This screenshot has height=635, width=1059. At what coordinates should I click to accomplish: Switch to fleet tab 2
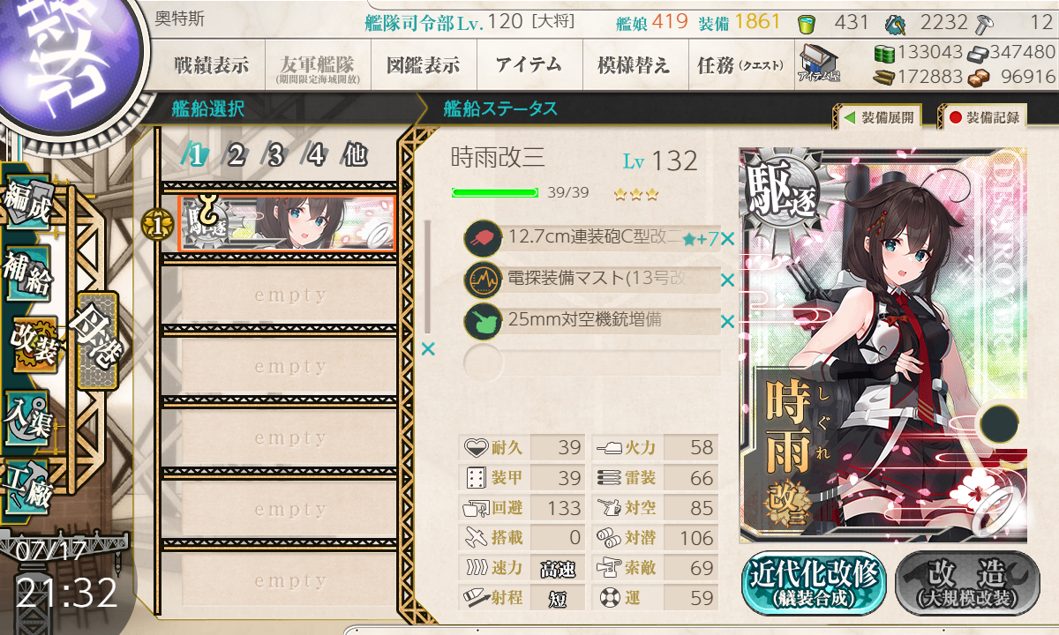[236, 156]
